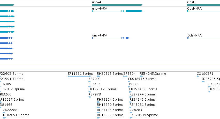This screenshot has height=119, width=220.
Task: Click the EK179547.5prime feature marker
Action: pos(89,92)
